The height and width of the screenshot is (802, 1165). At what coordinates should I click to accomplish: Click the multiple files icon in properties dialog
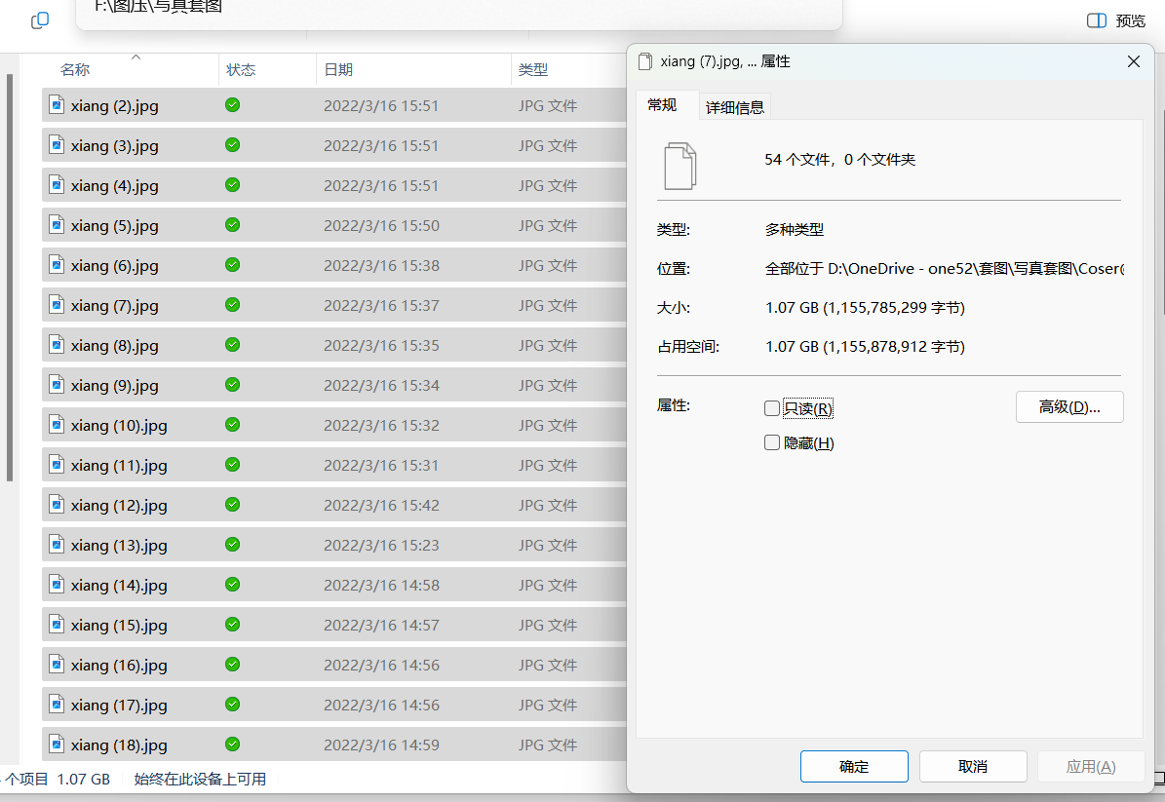(x=680, y=165)
